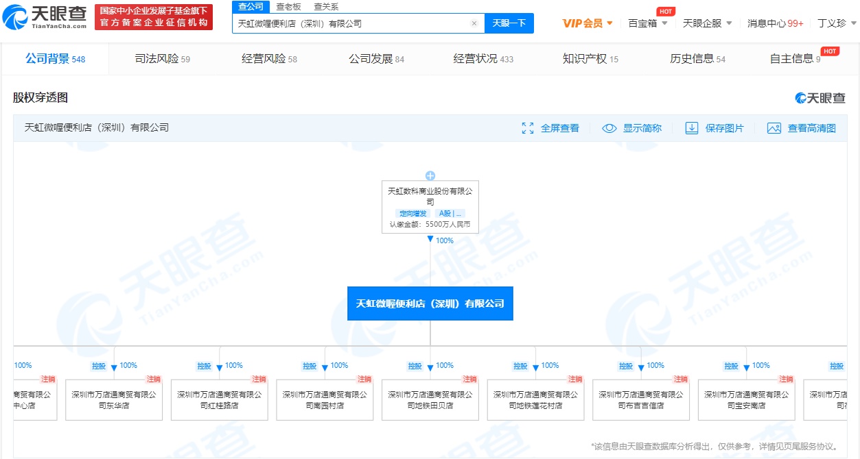Select the 深圳市万店通商贸有限公司宝安南店 node
Screen dimensions: 860x459
(x=747, y=400)
